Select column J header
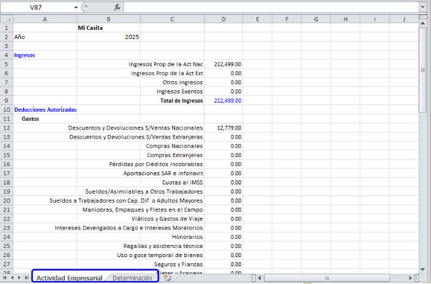The width and height of the screenshot is (431, 284). point(404,19)
